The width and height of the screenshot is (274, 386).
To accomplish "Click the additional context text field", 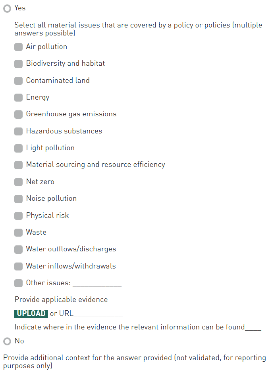I will click(x=52, y=380).
